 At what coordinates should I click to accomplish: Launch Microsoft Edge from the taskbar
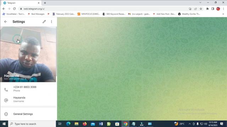68,124
